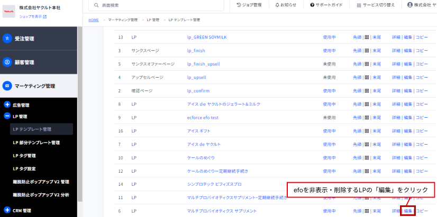Select LP タグ管理 in the sidebar
This screenshot has width=437, height=217.
24,156
